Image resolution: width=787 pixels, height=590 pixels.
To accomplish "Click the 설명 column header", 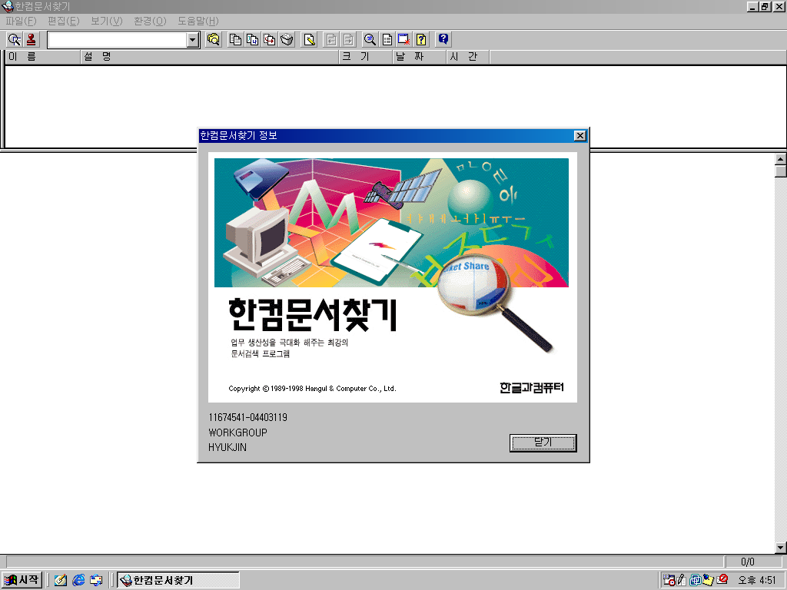I will 209,57.
